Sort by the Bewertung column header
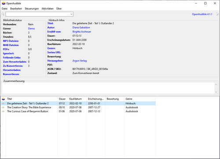220x159 pixels. coord(115,99)
